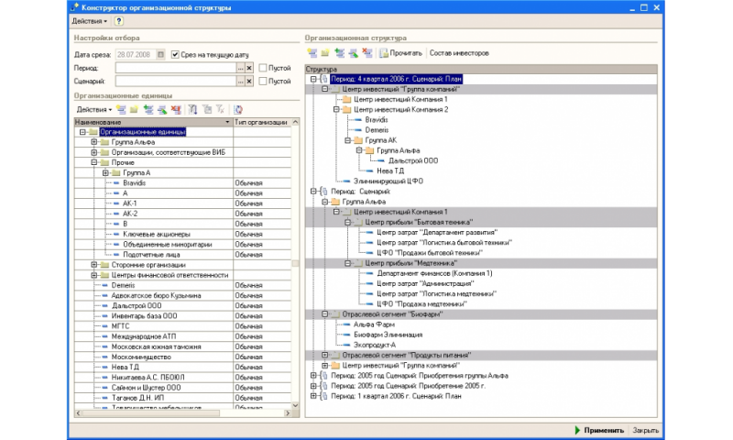Click the new folder icon in left toolbar
Image resolution: width=733 pixels, height=440 pixels.
pyautogui.click(x=134, y=109)
